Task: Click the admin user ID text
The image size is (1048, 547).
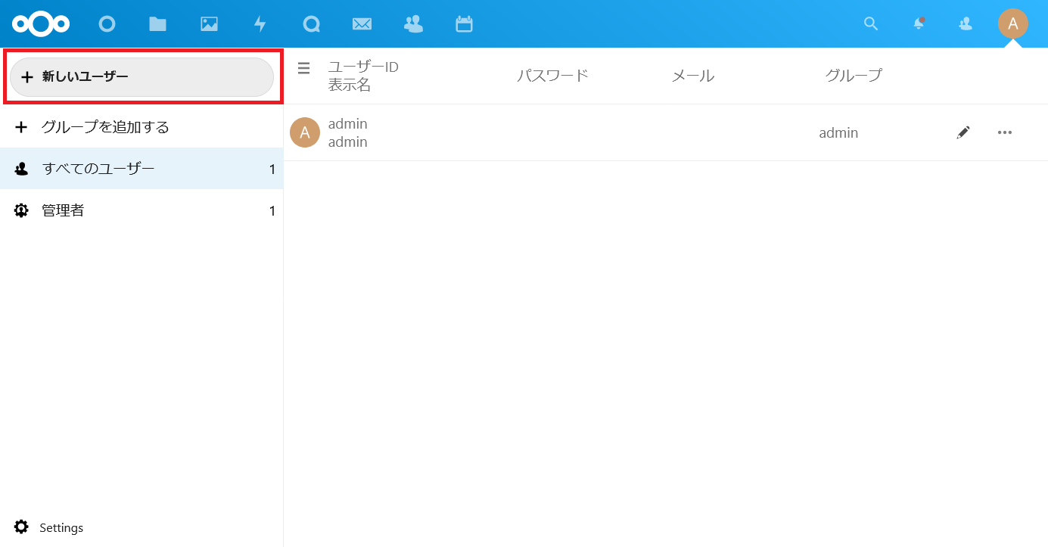Action: click(x=348, y=123)
